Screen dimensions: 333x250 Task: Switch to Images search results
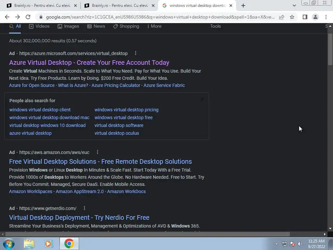click(x=68, y=26)
